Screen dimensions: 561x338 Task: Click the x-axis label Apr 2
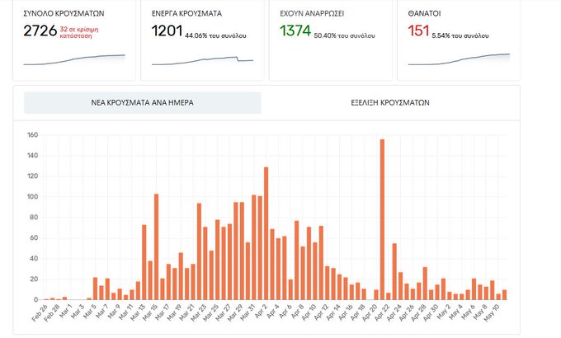click(260, 312)
